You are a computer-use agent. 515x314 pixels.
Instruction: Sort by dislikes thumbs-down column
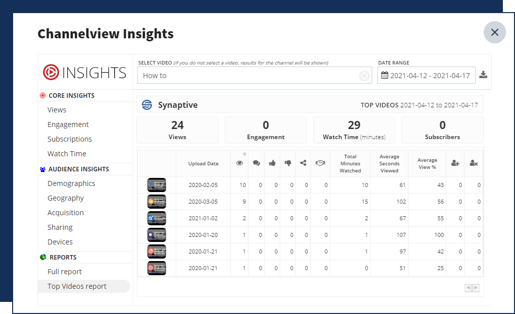288,163
